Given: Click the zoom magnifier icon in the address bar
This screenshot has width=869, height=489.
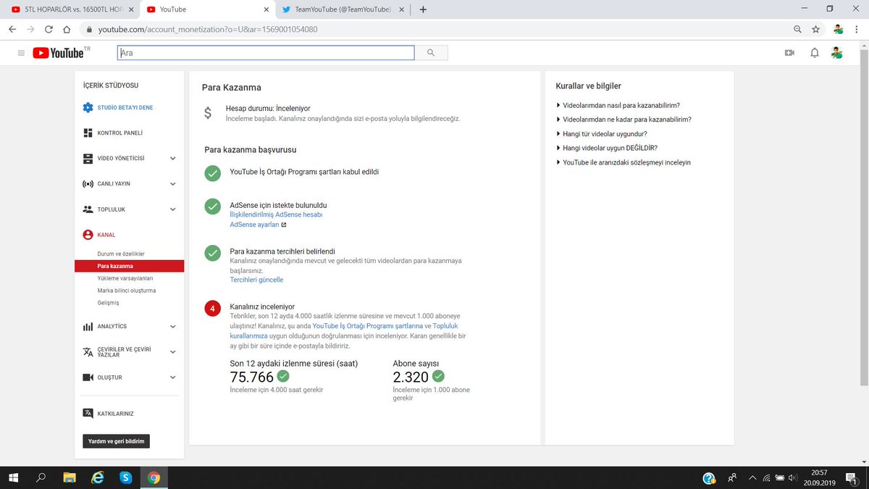Looking at the screenshot, I should pos(797,30).
